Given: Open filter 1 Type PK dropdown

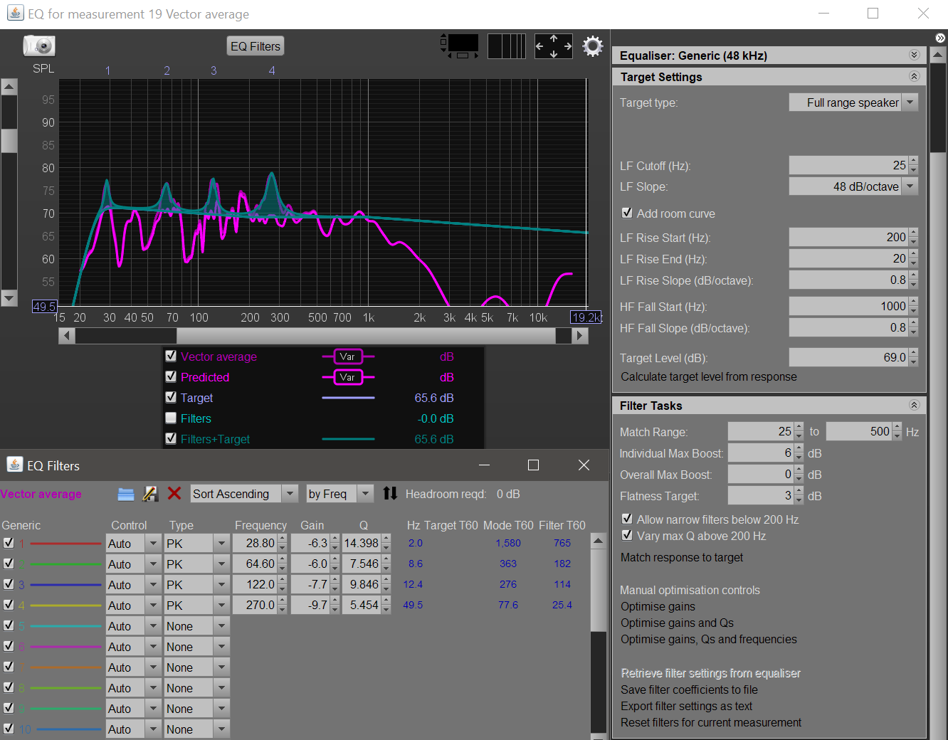Looking at the screenshot, I should (196, 544).
